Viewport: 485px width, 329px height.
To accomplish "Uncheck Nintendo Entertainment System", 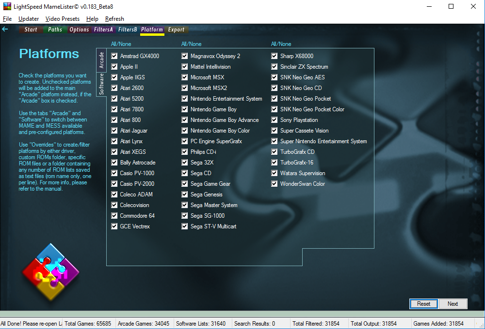I will (x=185, y=98).
